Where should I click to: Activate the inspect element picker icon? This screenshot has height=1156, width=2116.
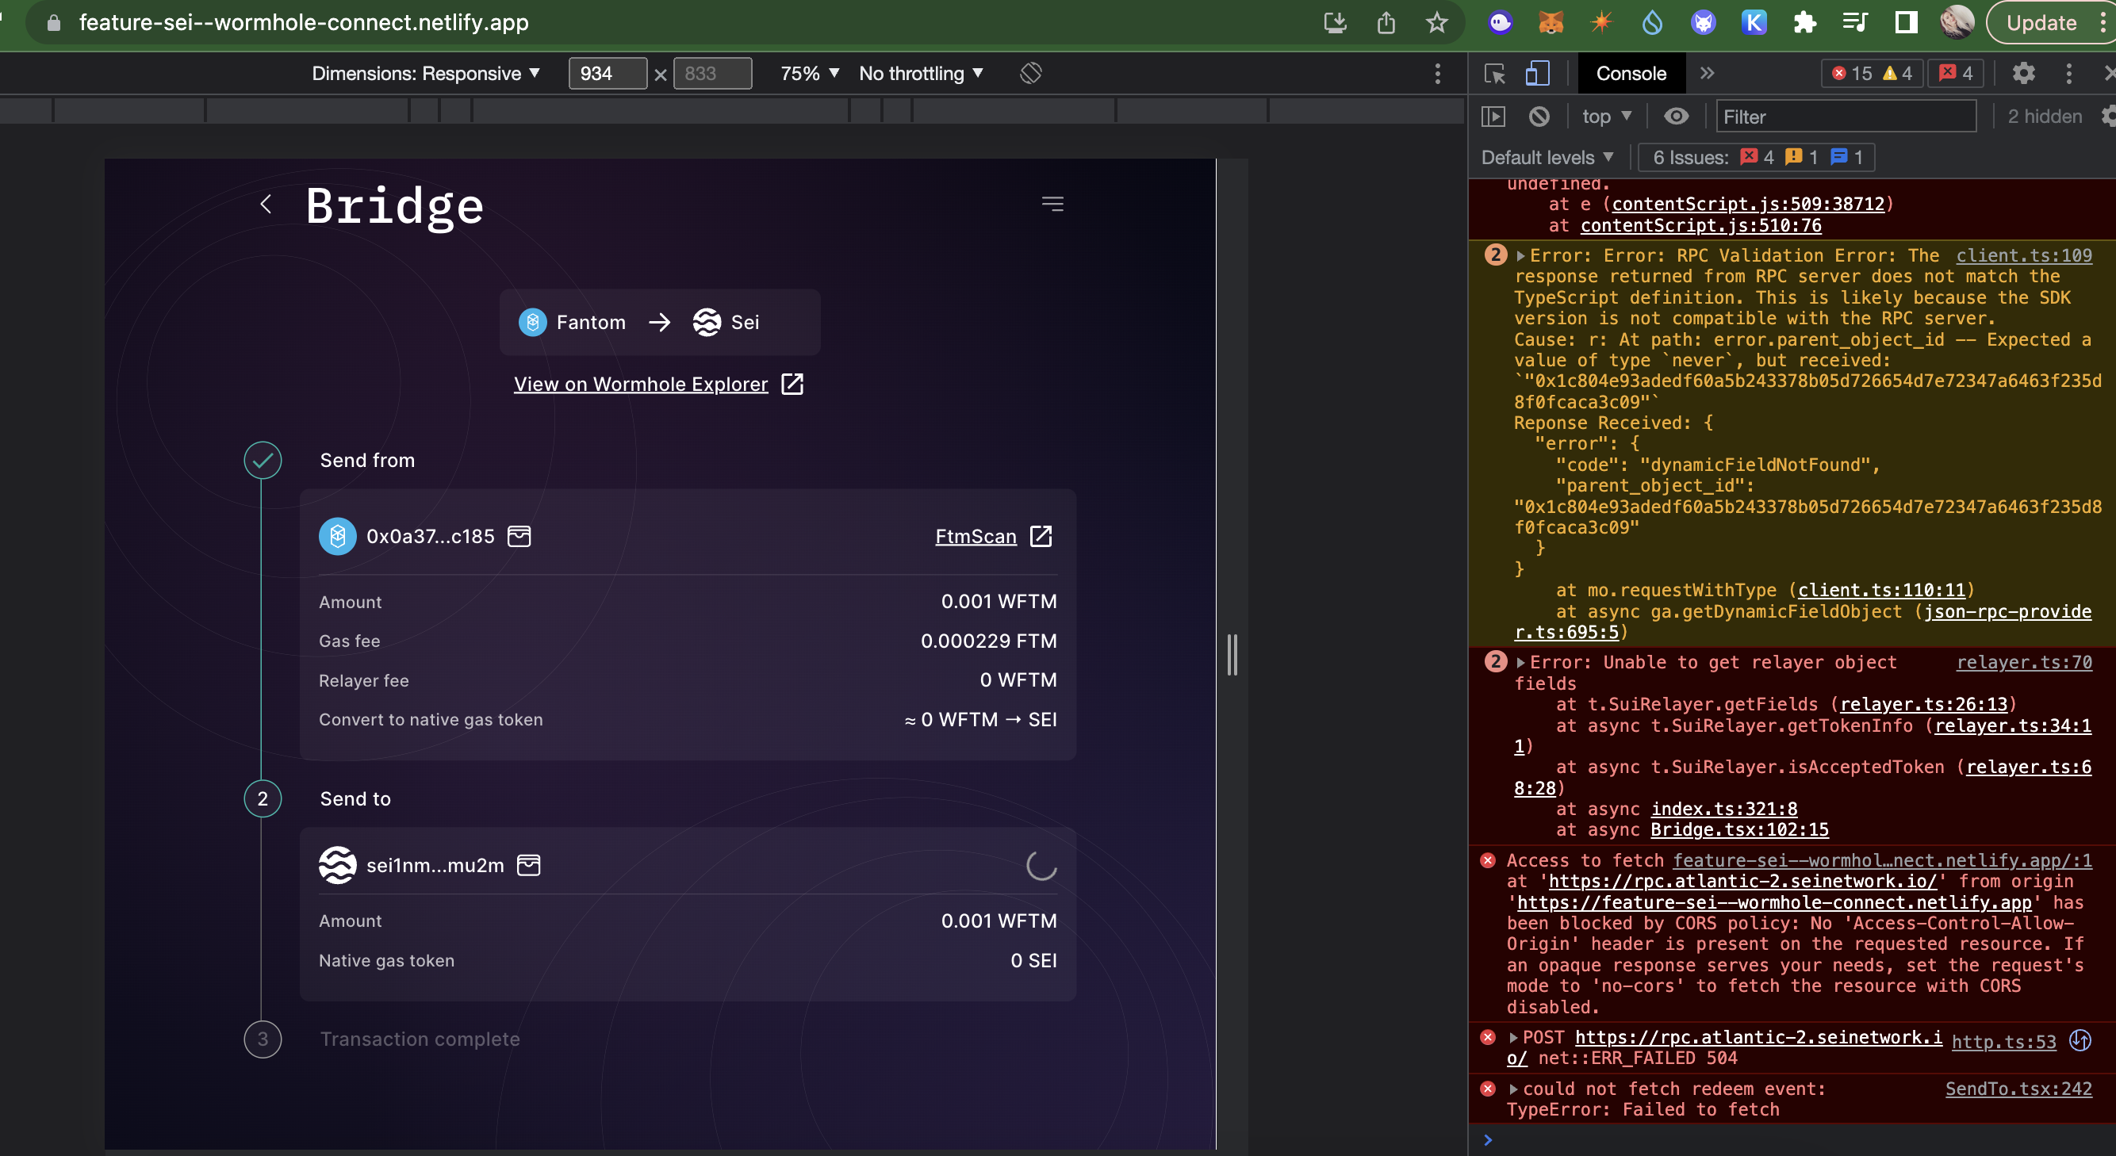[x=1495, y=74]
